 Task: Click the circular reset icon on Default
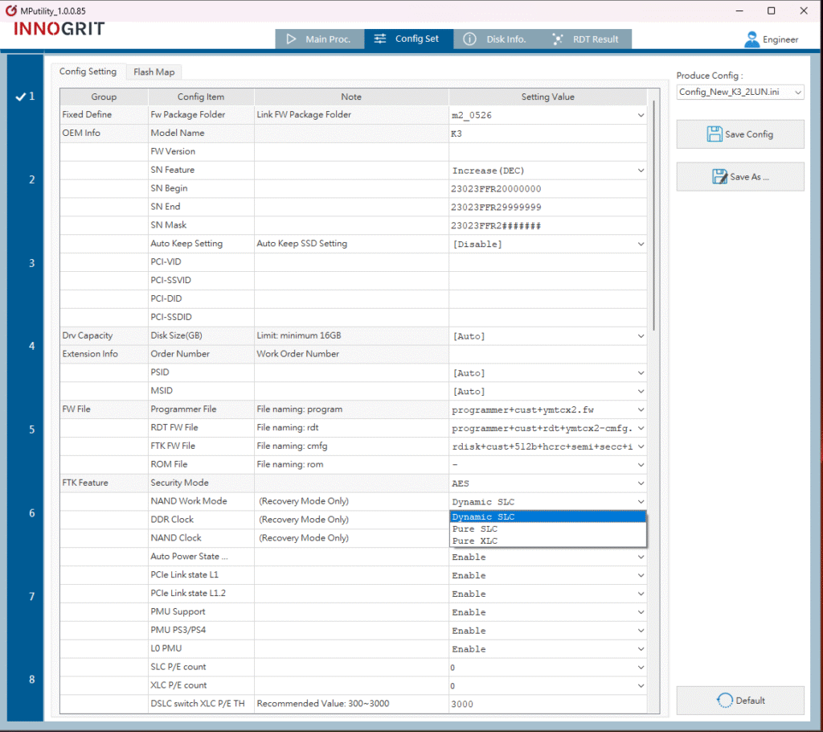(x=724, y=701)
